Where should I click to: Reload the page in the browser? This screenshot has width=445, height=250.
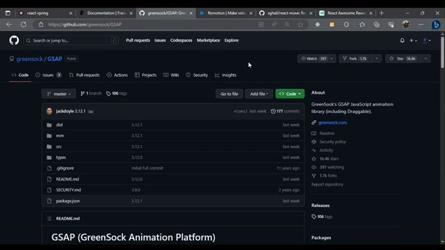click(24, 25)
